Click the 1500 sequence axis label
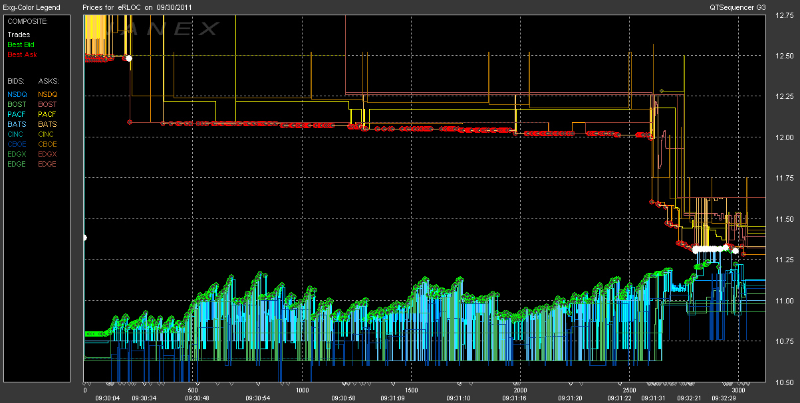 pyautogui.click(x=412, y=390)
